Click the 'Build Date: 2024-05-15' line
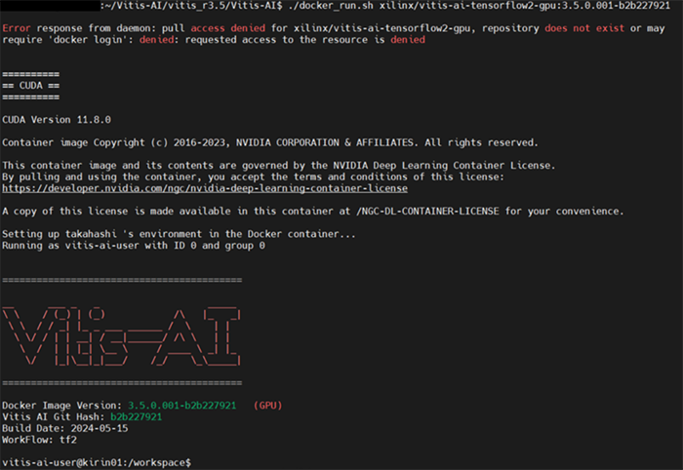 [65, 428]
